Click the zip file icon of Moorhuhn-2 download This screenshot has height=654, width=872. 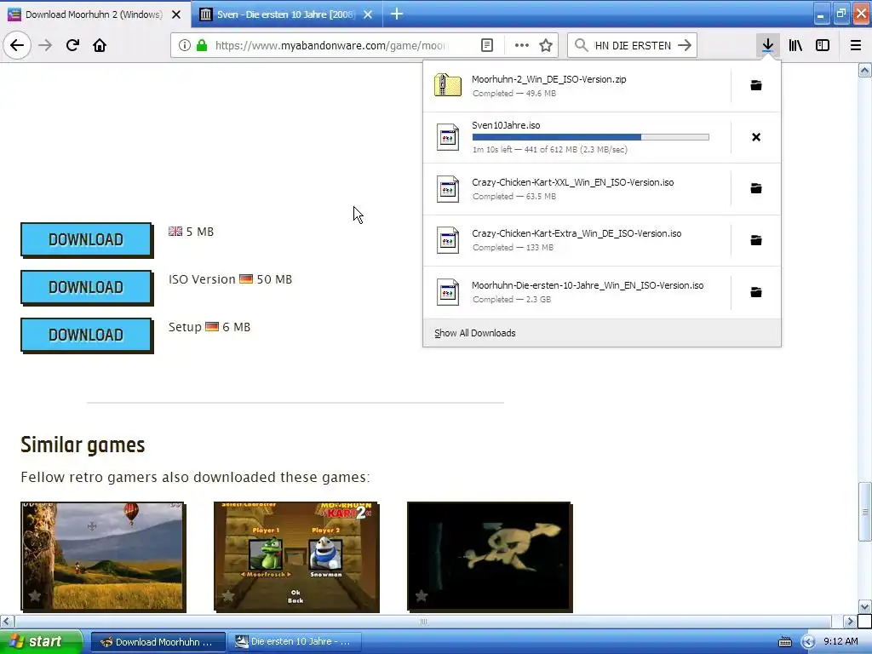448,85
